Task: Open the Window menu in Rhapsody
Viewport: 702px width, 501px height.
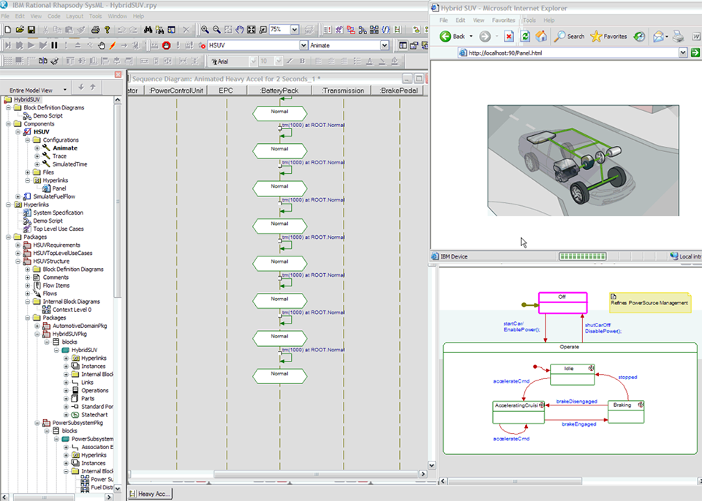Action: (x=117, y=16)
